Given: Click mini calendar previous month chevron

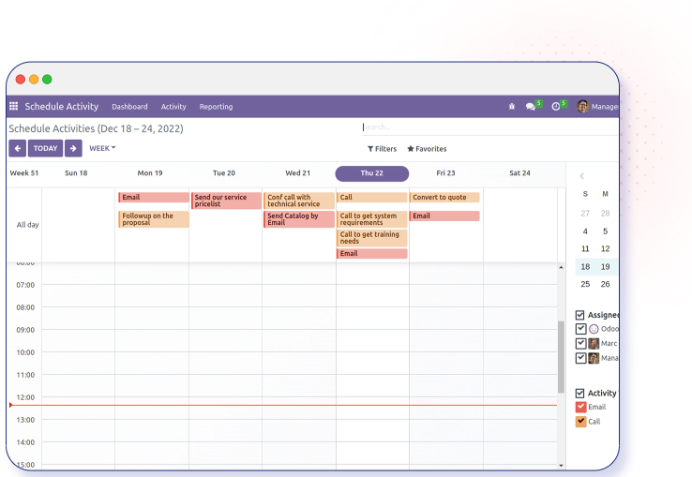Looking at the screenshot, I should pos(581,176).
